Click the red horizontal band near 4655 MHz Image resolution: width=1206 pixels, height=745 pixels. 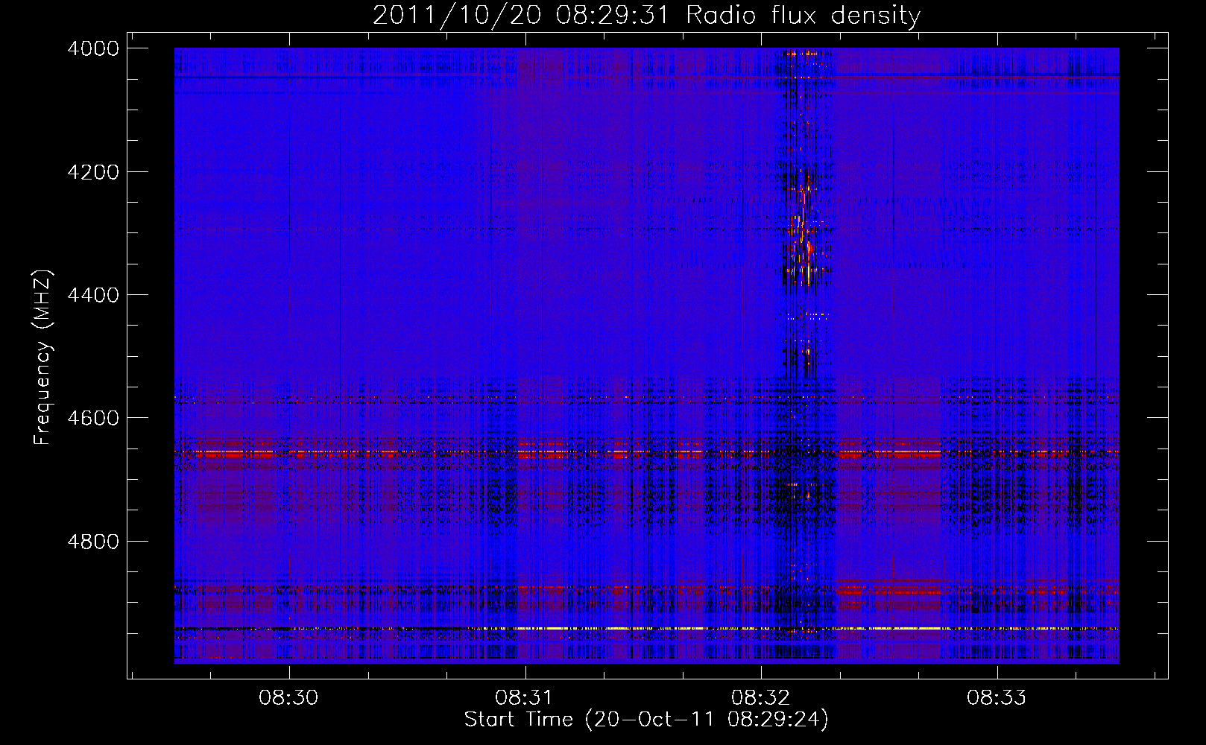[646, 452]
